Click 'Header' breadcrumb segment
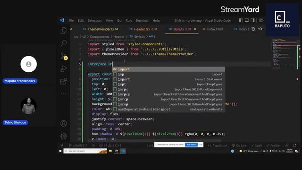 coord(119,36)
